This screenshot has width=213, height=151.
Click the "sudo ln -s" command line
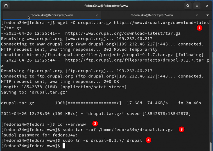[99, 140]
